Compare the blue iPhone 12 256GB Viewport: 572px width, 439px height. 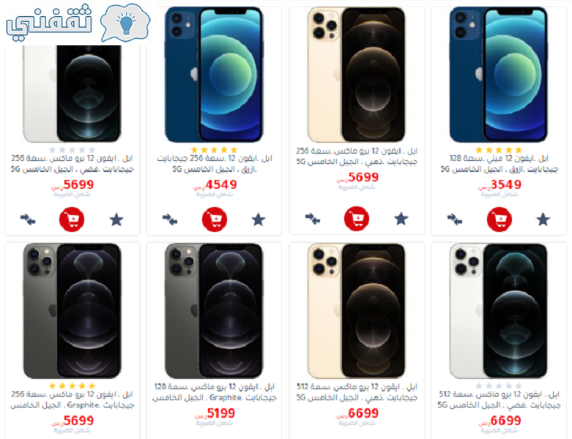(170, 219)
